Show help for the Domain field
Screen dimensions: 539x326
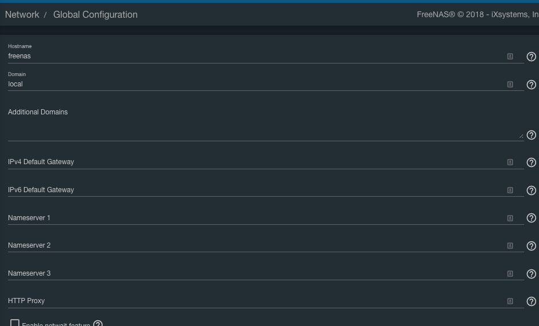point(531,85)
